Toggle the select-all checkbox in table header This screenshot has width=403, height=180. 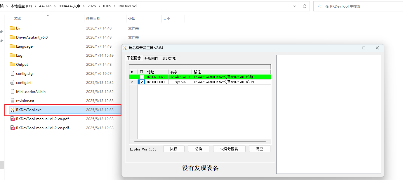click(142, 72)
